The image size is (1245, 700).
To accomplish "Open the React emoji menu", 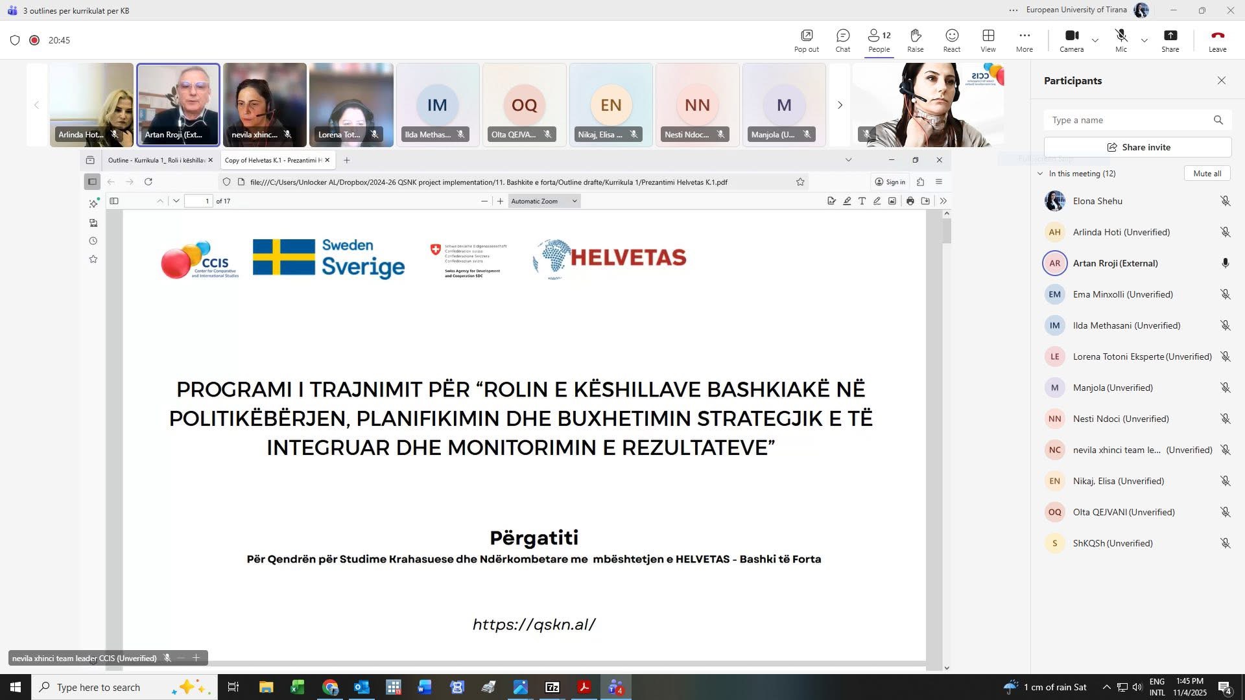I will [951, 40].
